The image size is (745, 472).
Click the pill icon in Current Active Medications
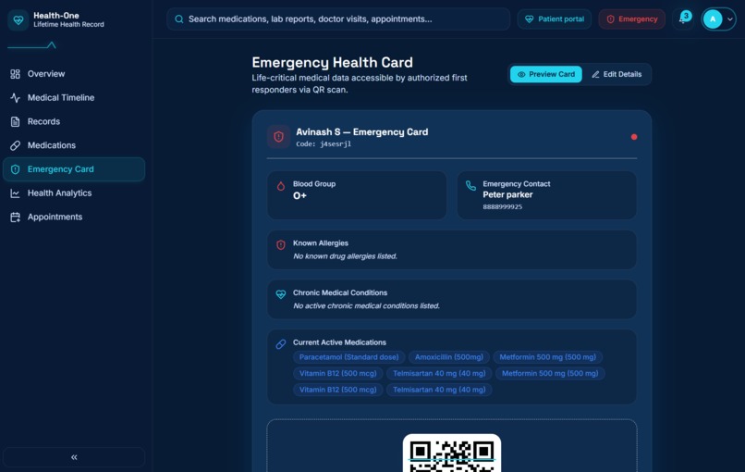pos(281,344)
